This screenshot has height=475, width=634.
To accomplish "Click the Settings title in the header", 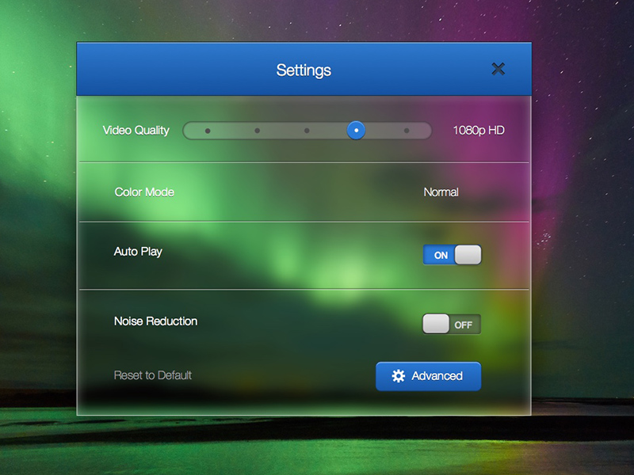I will pos(304,70).
